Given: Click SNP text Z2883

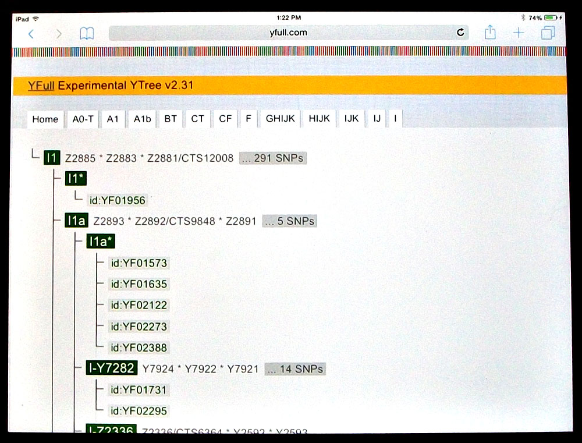Looking at the screenshot, I should pos(122,158).
